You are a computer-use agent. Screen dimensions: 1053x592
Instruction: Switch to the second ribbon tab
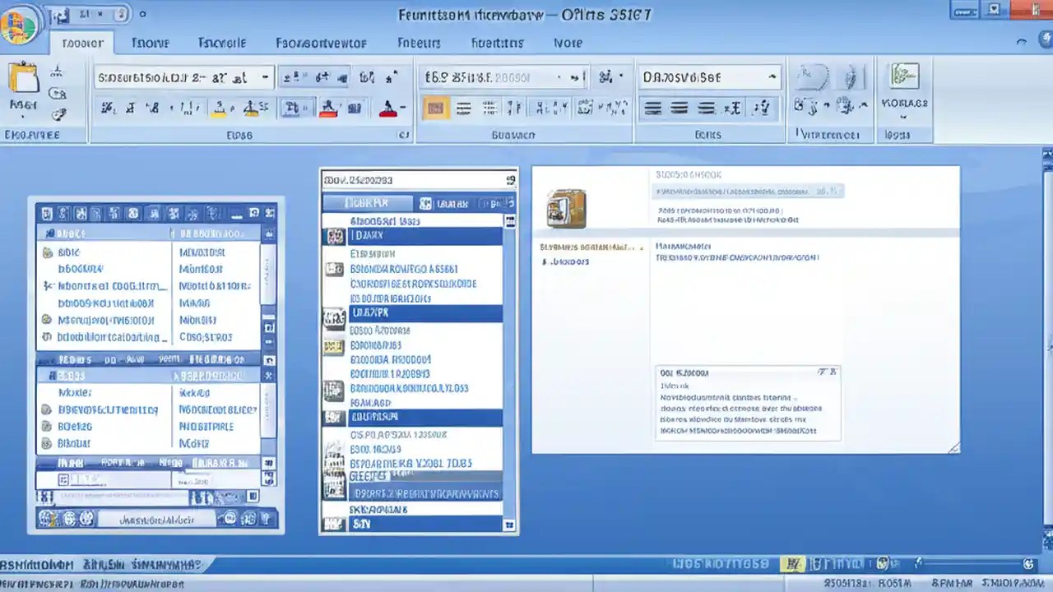click(150, 43)
